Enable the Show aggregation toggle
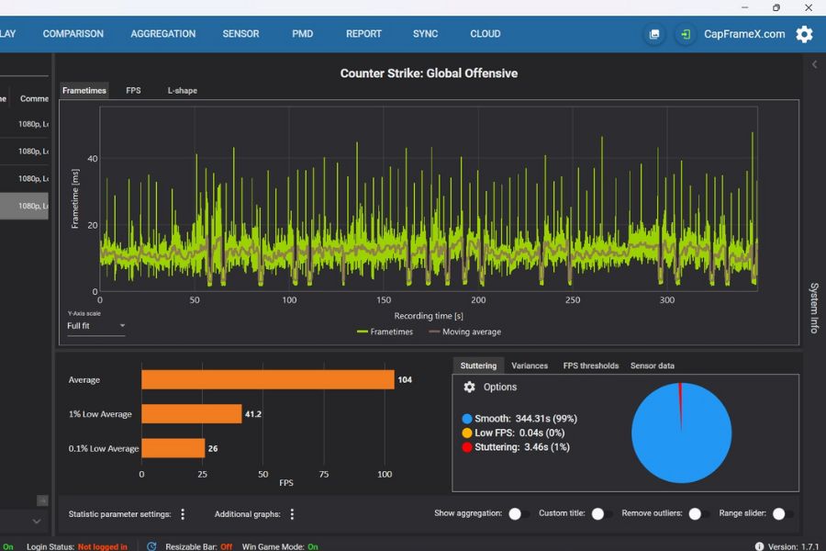 519,514
